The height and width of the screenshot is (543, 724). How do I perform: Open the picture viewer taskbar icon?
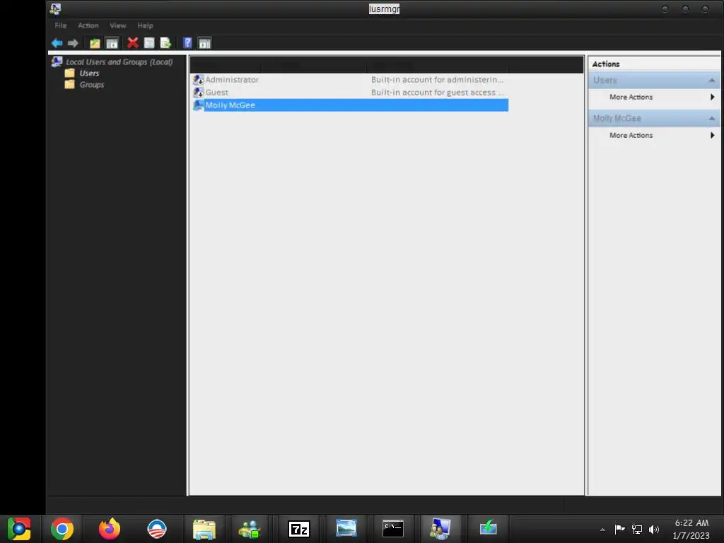(x=346, y=528)
